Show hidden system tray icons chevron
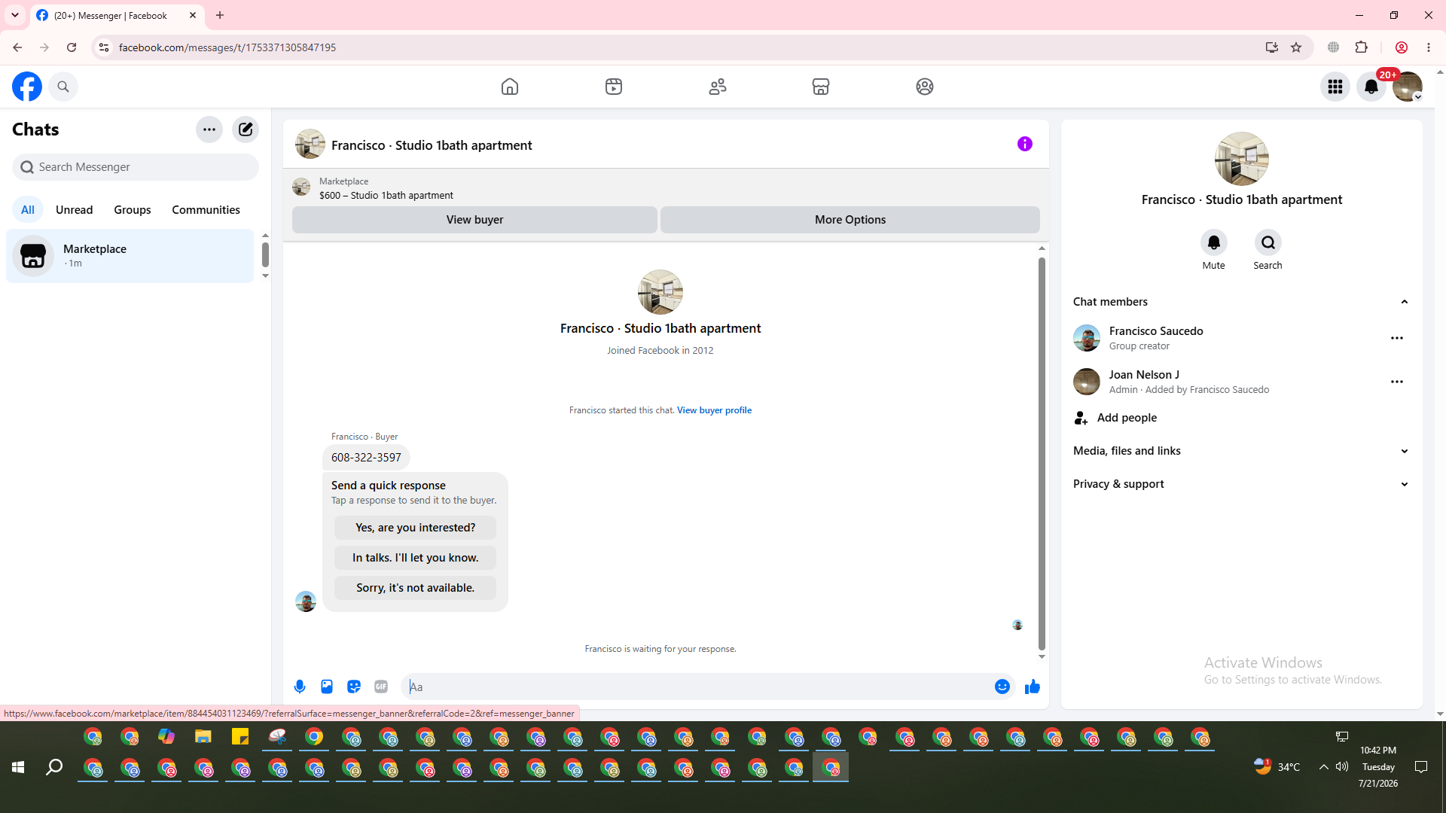Viewport: 1446px width, 813px height. point(1323,767)
